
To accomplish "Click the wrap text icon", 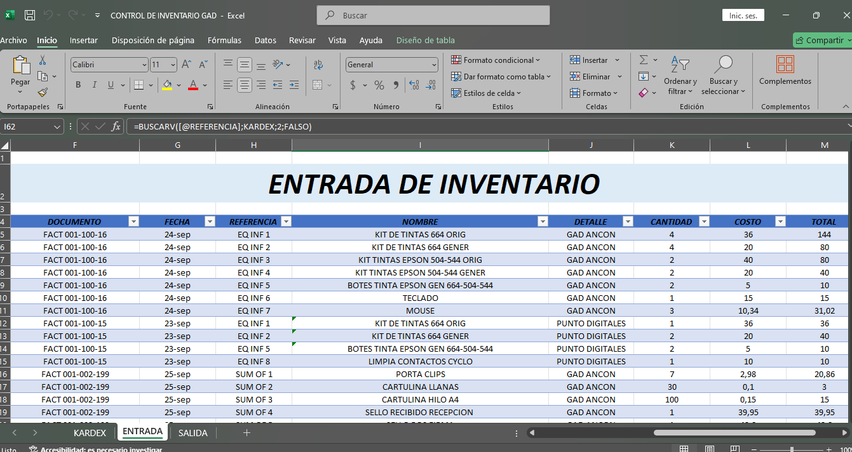I will pyautogui.click(x=318, y=64).
